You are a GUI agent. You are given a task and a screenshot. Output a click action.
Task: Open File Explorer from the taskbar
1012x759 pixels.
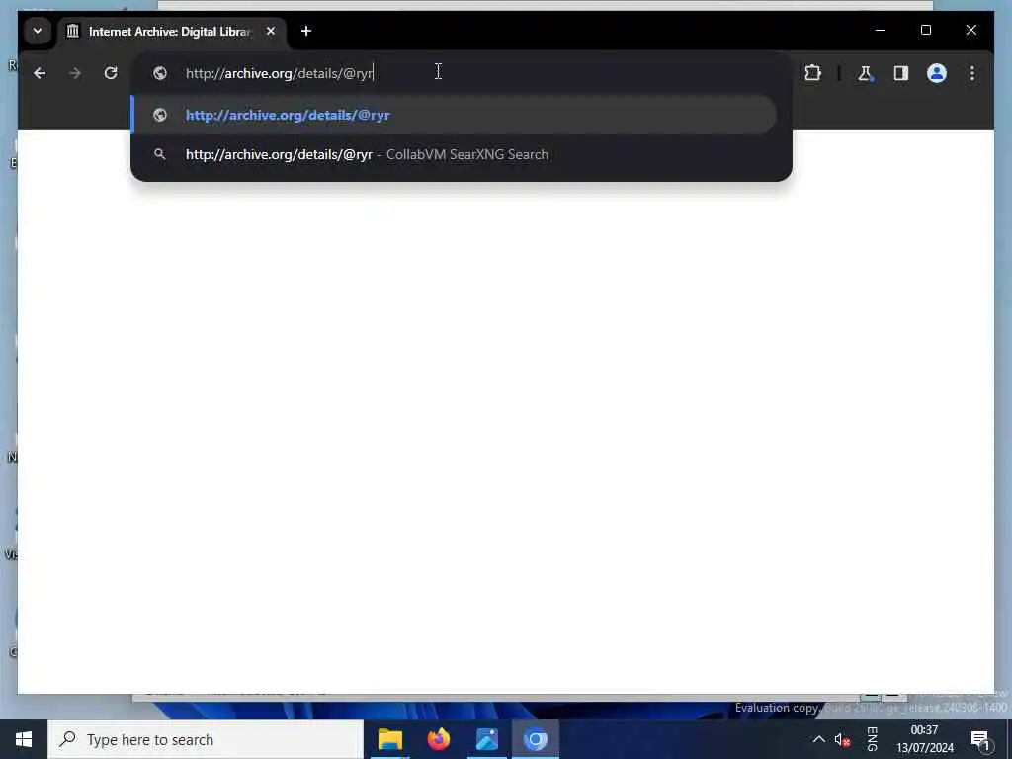389,739
